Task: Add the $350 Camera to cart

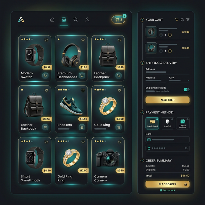Action: pos(120,170)
